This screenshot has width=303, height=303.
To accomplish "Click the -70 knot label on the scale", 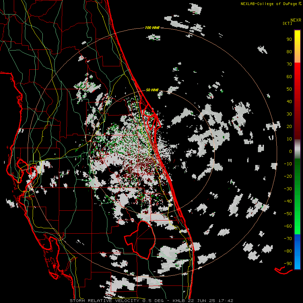I will click(288, 239).
